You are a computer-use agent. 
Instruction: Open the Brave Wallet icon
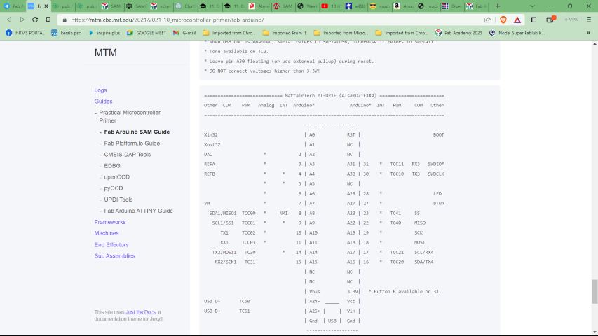550,20
